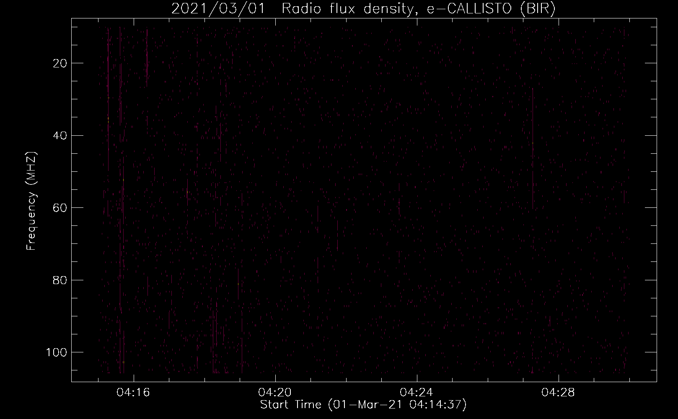The width and height of the screenshot is (678, 419).
Task: Click the 'Start Time (01-Mar-21 04:14:37)' label
Action: tap(363, 405)
